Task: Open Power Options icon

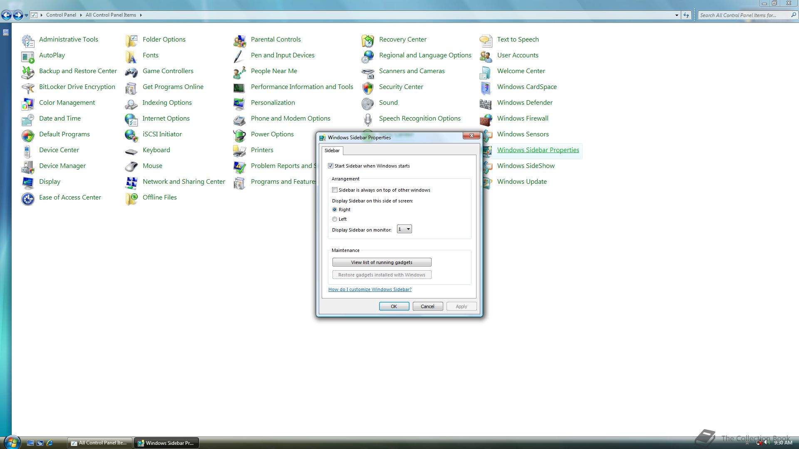Action: click(240, 136)
